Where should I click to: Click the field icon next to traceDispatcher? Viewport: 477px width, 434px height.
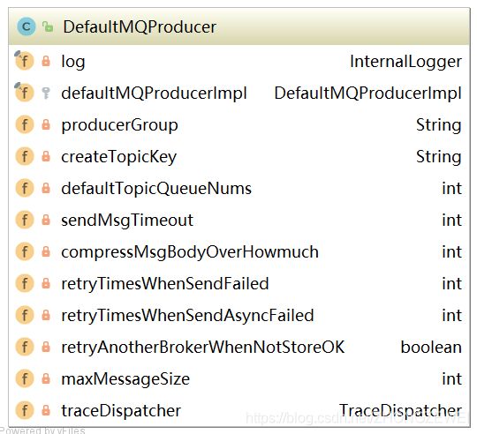pos(25,410)
